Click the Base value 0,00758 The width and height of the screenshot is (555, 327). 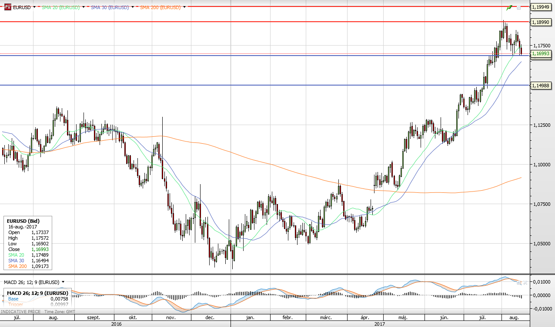59,299
